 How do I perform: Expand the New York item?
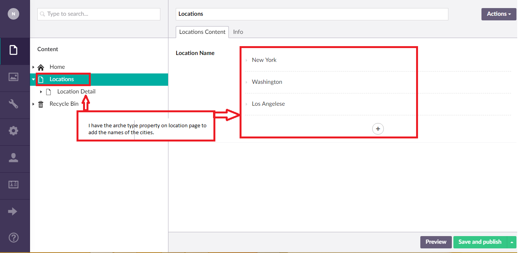coord(247,60)
